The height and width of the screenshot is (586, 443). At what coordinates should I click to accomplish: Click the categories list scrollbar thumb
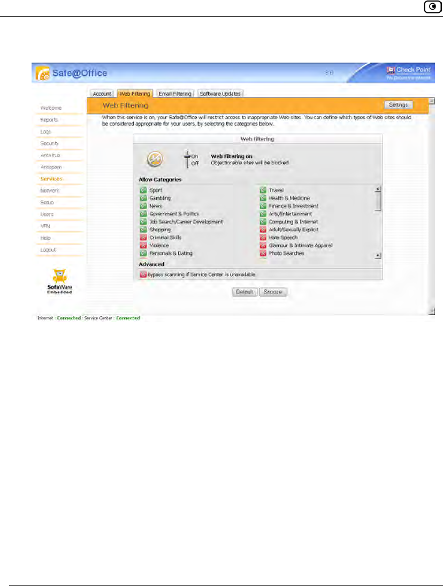point(378,202)
